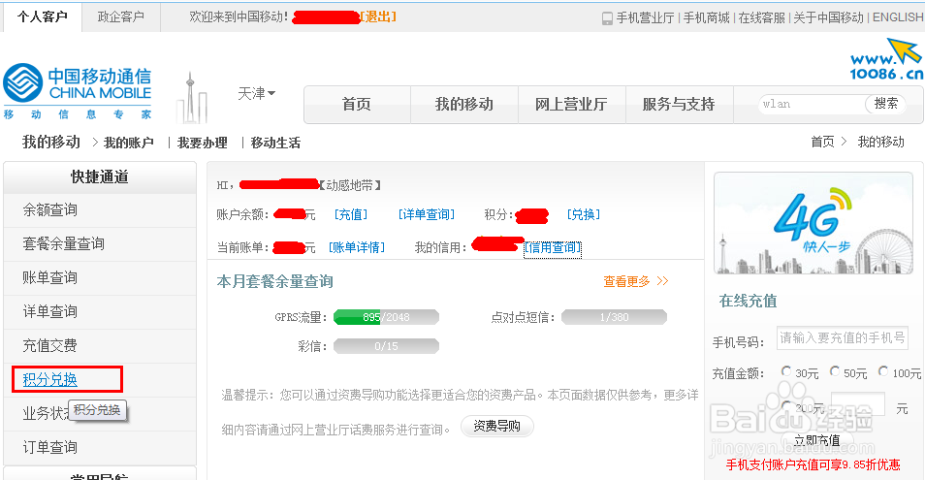Select 账单查询 in quick channel
925x480 pixels.
(100, 277)
